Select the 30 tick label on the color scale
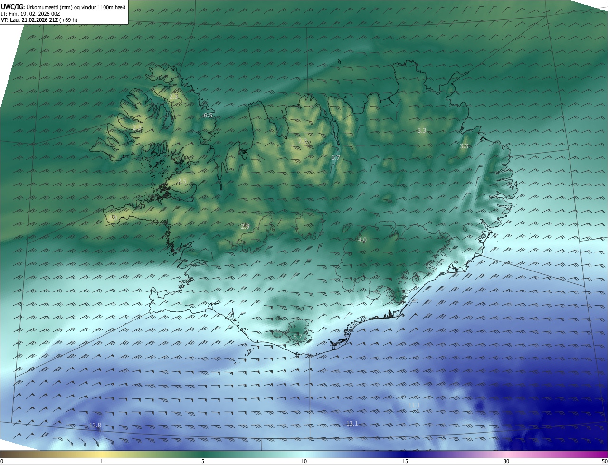 click(x=506, y=461)
